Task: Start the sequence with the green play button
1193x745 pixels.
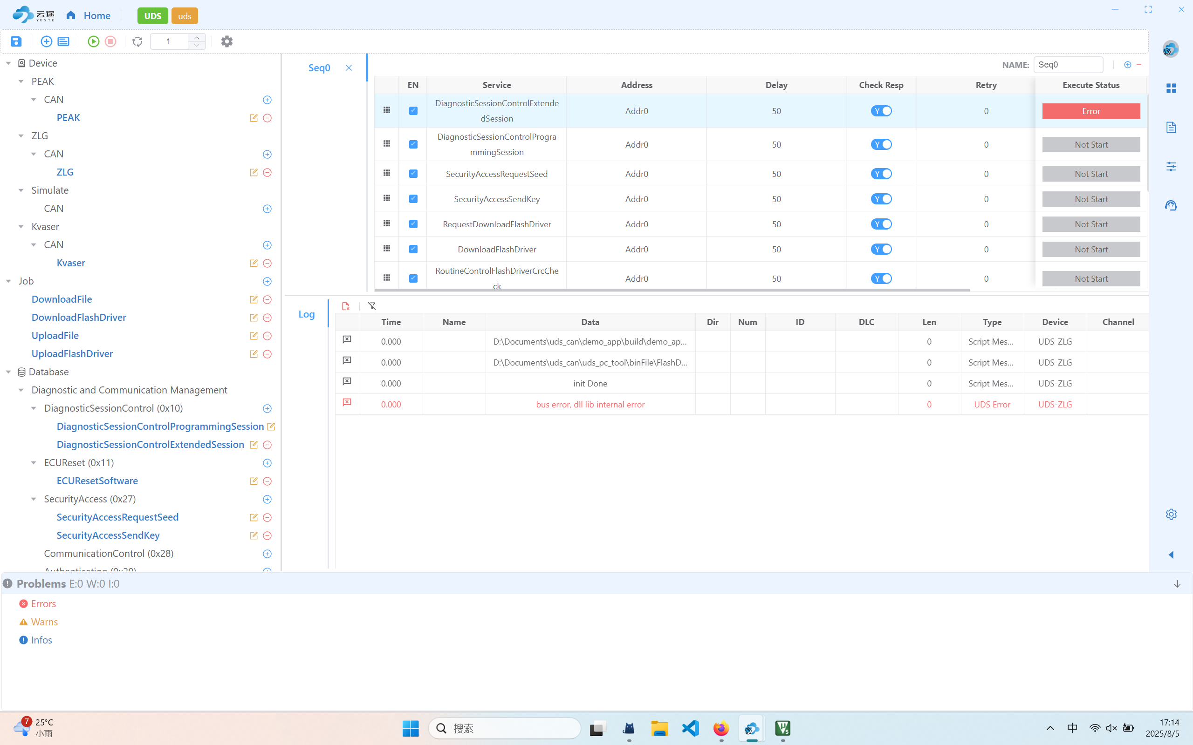Action: pos(93,41)
